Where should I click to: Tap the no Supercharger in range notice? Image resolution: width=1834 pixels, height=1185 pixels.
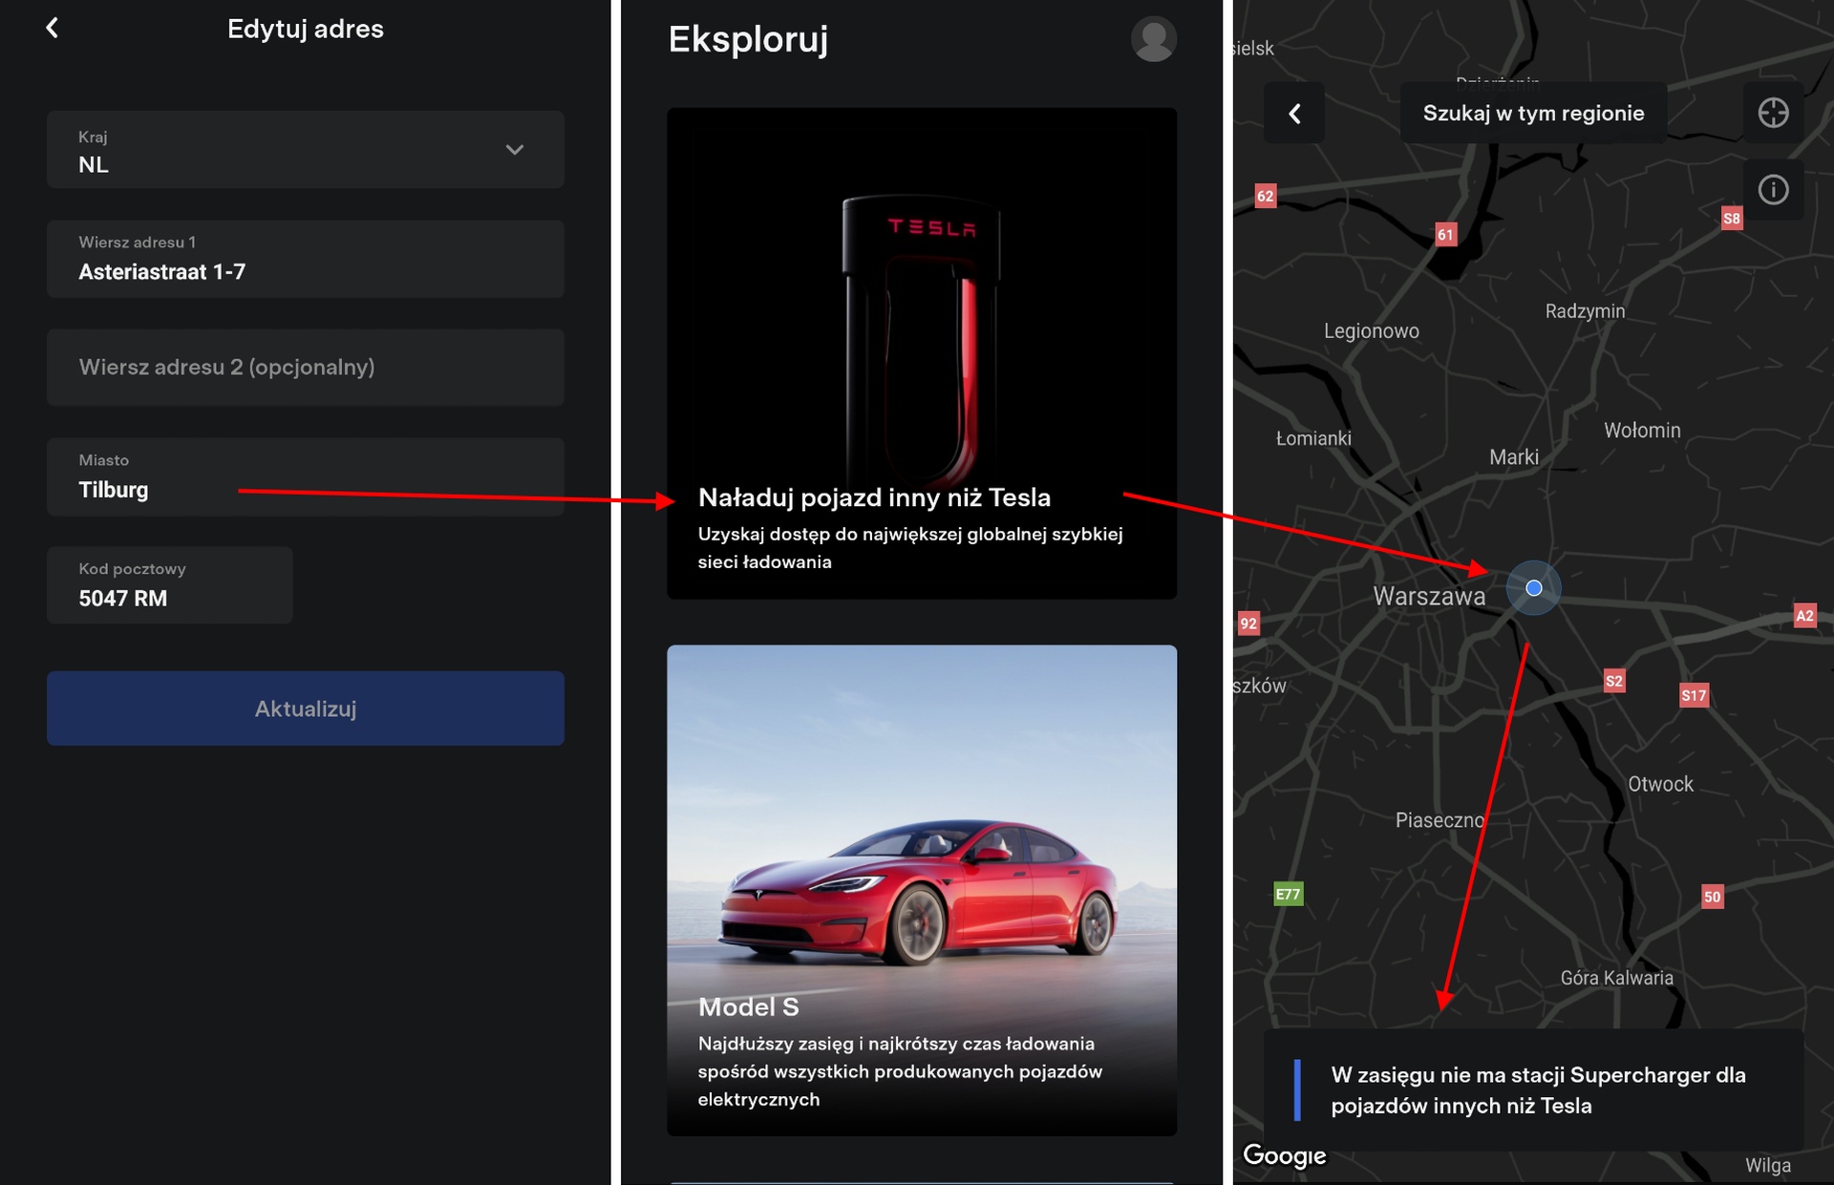point(1533,1090)
